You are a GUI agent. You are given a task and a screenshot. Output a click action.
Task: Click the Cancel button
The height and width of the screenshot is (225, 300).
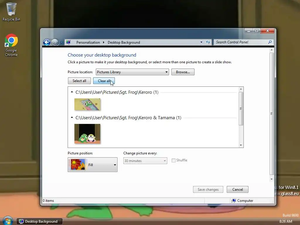click(x=237, y=190)
